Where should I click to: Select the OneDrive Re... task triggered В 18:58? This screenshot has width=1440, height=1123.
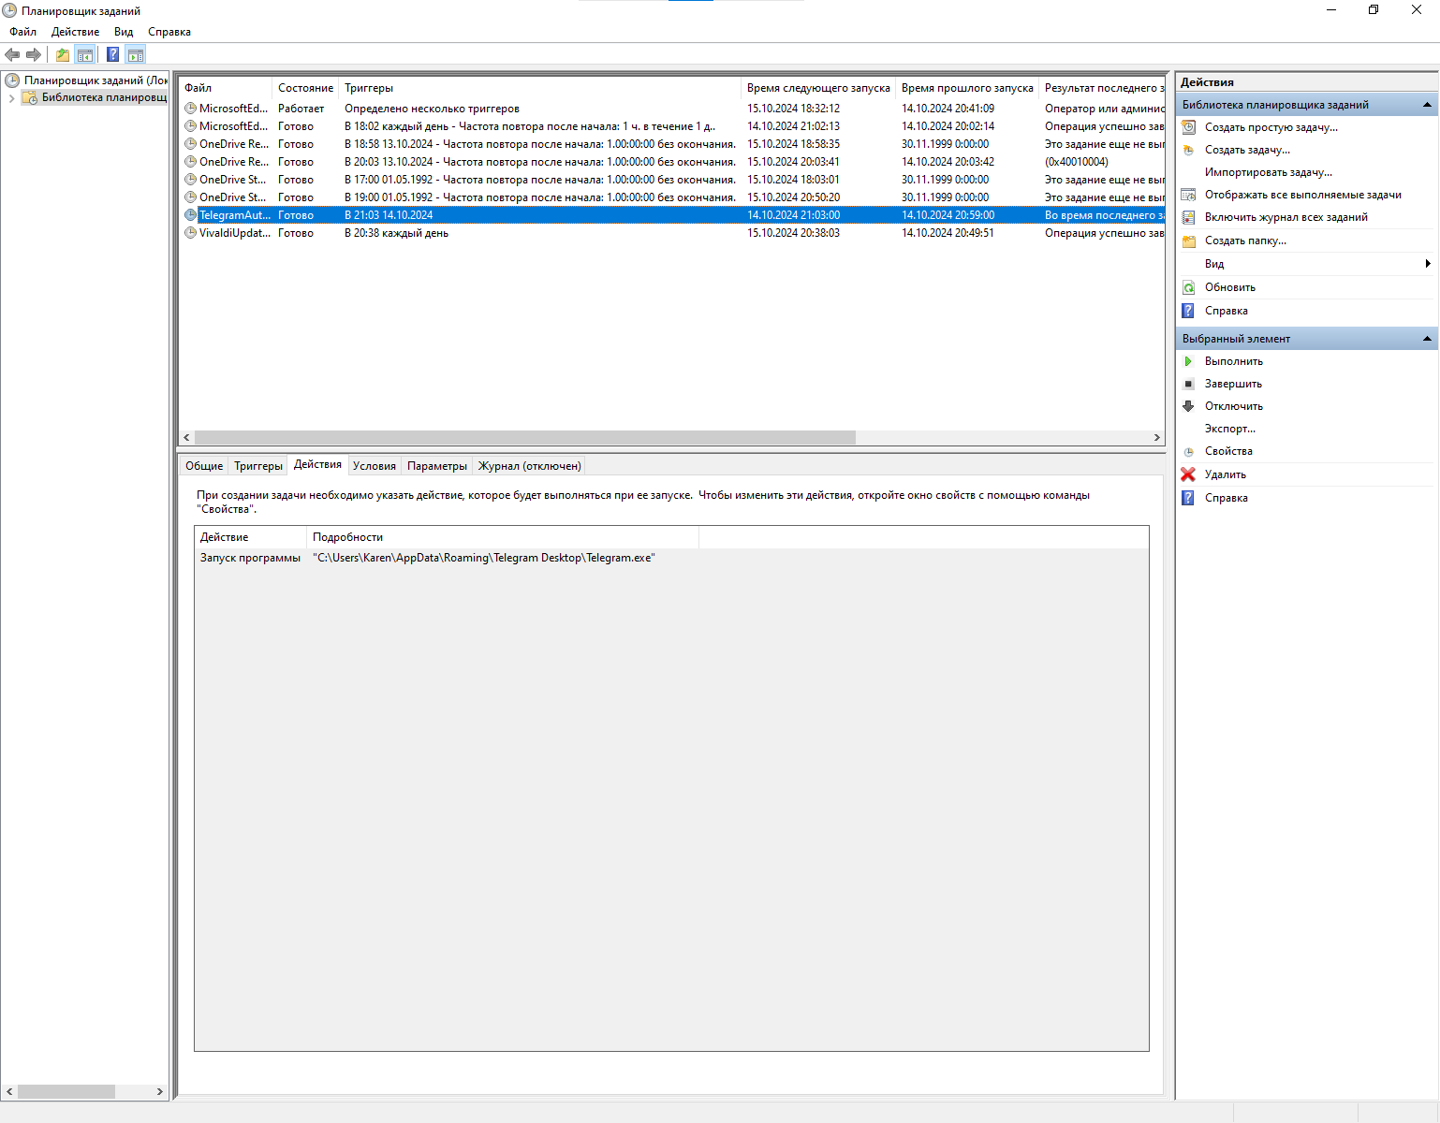point(671,144)
